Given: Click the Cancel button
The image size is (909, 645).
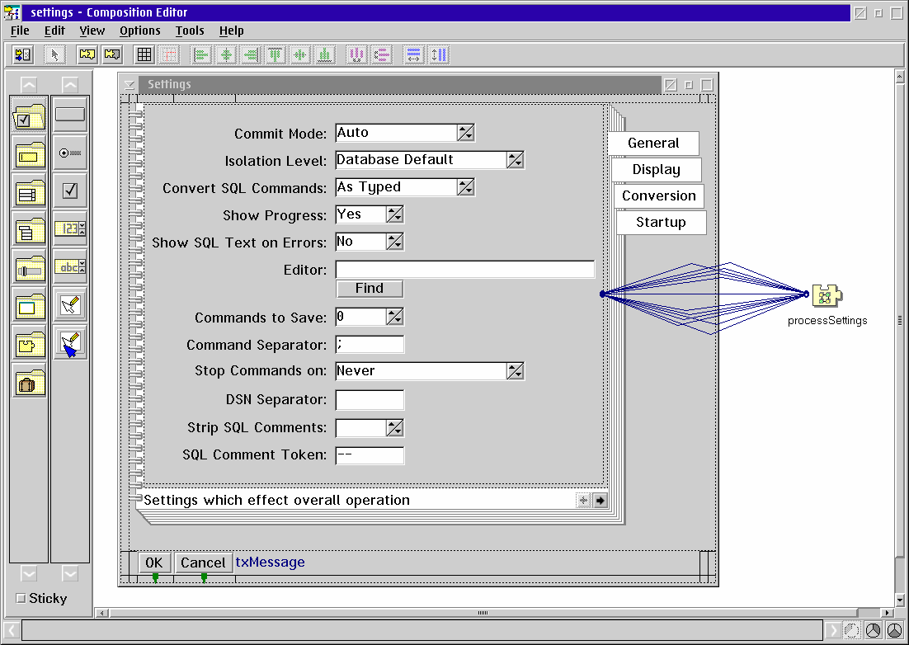Looking at the screenshot, I should tap(203, 563).
